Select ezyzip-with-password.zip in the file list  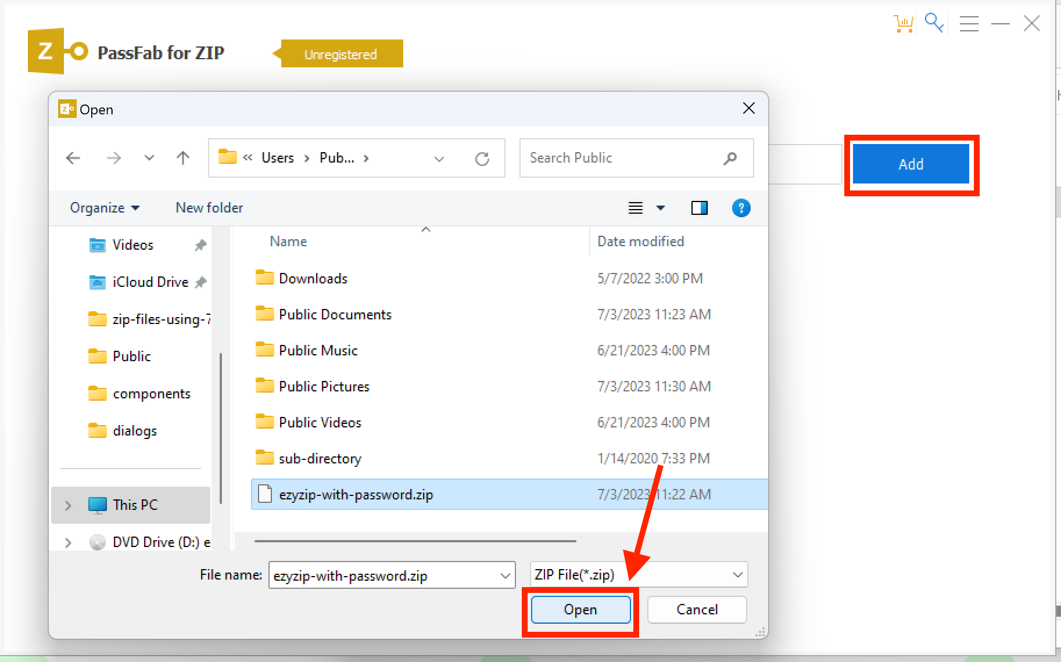(x=356, y=494)
